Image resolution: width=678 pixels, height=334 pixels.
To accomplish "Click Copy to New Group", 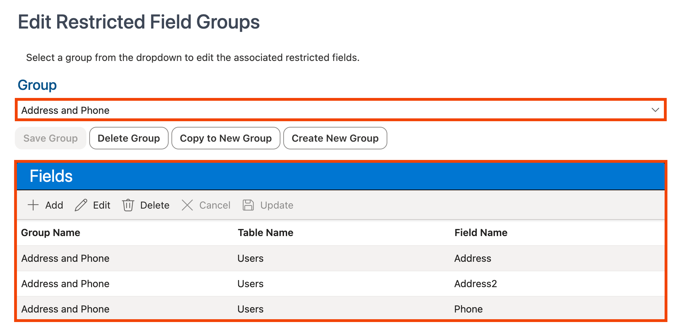I will [x=226, y=138].
